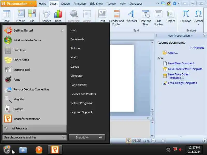Viewport: 207px width, 155px height.
Task: Open Default Programs
Action: 81,103
